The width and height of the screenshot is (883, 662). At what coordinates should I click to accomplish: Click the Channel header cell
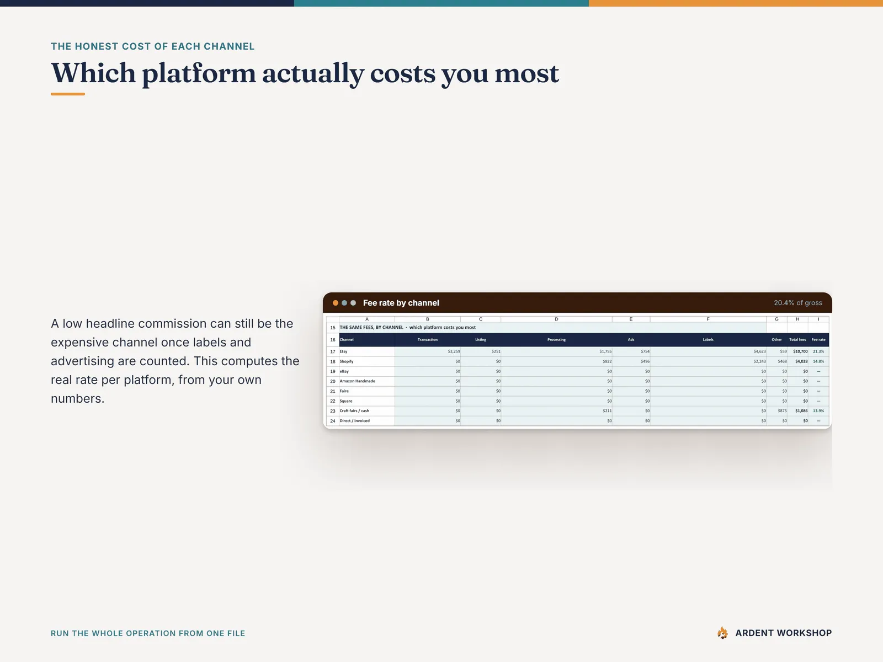tap(367, 340)
